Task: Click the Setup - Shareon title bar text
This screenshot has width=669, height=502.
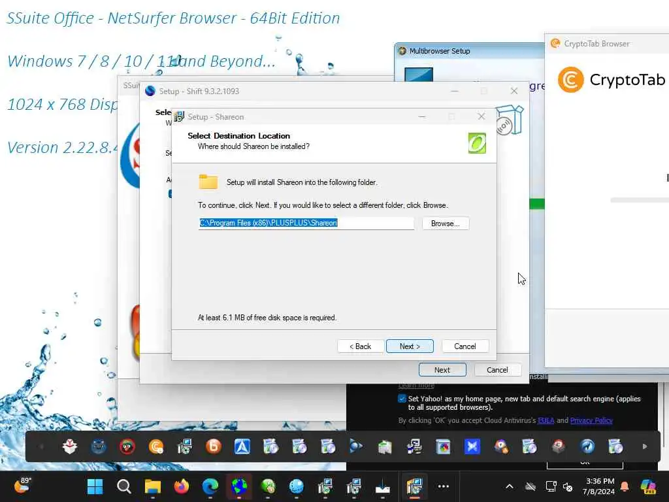Action: click(216, 117)
